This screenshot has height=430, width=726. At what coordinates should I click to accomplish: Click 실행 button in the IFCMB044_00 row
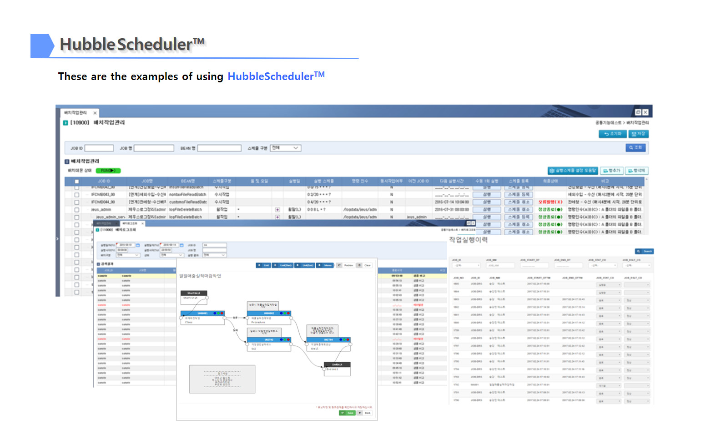click(487, 202)
